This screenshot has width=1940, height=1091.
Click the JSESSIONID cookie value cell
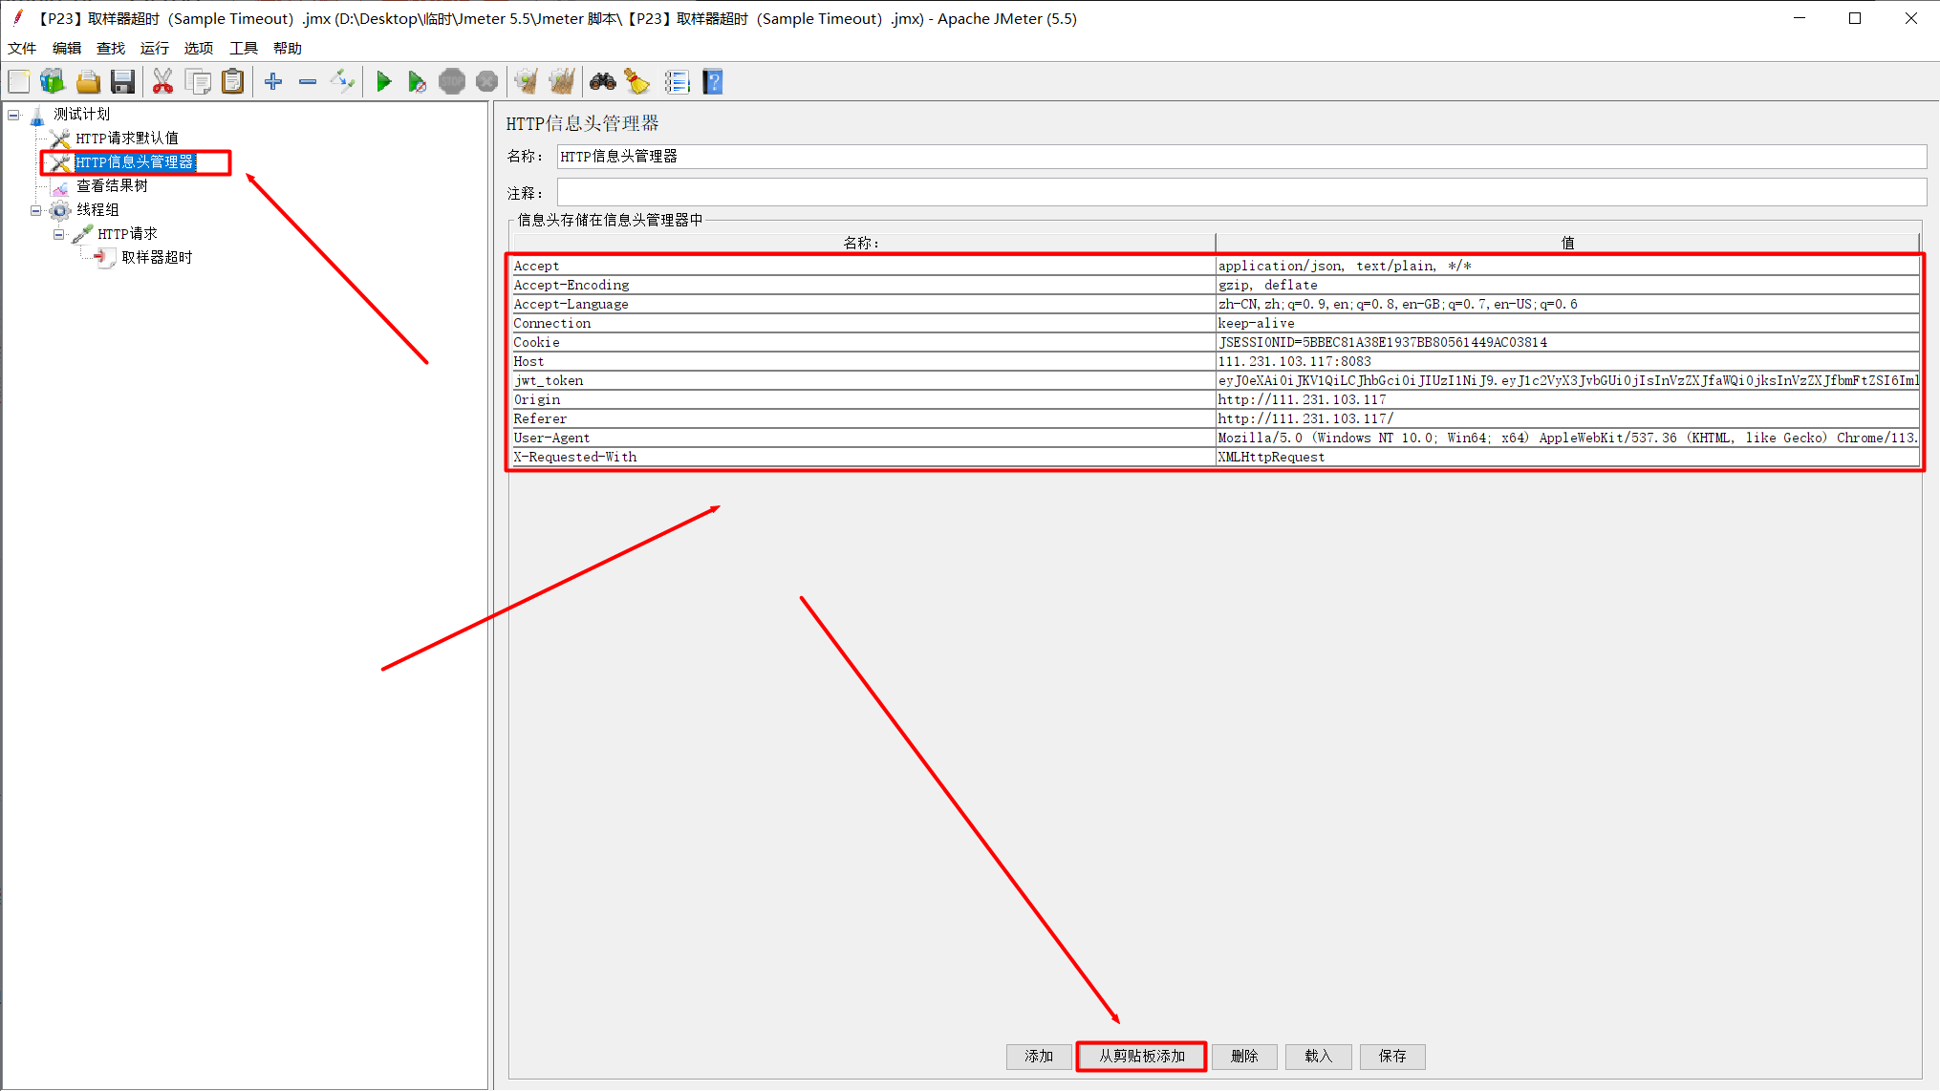(x=1567, y=343)
